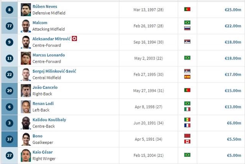Click the Spain flag for Milinković-Savić
The width and height of the screenshot is (245, 164).
coord(187,77)
